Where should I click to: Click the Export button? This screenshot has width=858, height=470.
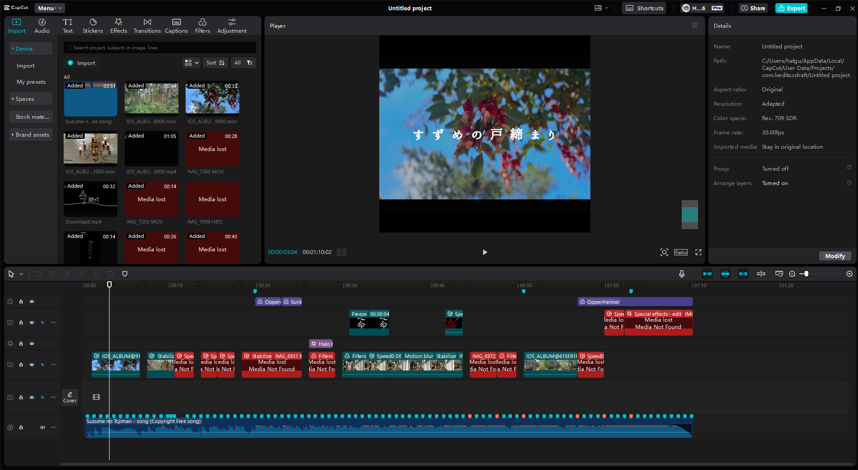tap(792, 8)
